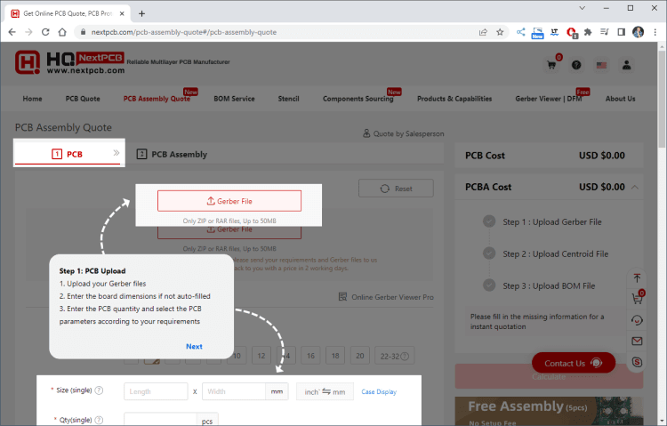
Task: Toggle the inch to mm unit switch
Action: tap(325, 391)
